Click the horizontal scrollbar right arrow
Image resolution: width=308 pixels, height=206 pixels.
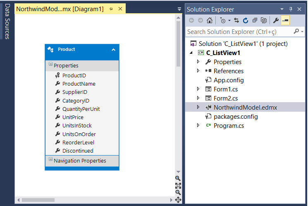coord(171,200)
